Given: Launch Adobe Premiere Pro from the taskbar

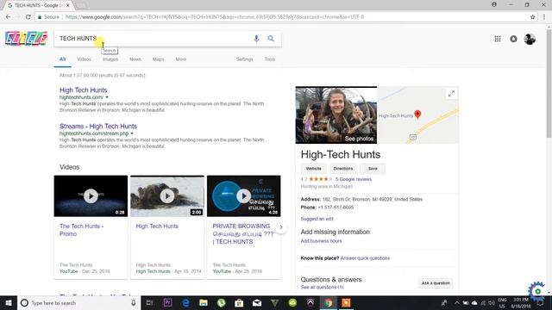Looking at the screenshot, I should click(168, 302).
